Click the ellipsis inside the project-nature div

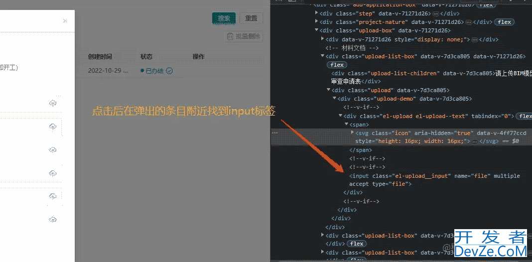pyautogui.click(x=469, y=22)
